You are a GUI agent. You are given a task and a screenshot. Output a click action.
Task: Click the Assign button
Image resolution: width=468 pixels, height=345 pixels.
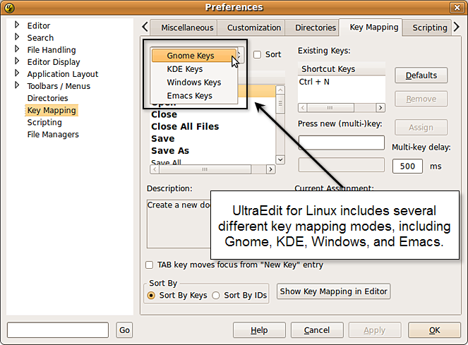421,128
